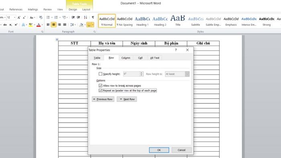Viewport: 281px width, 158px height.
Task: Toggle Show/Hide paragraph marks
Action: tap(93, 17)
